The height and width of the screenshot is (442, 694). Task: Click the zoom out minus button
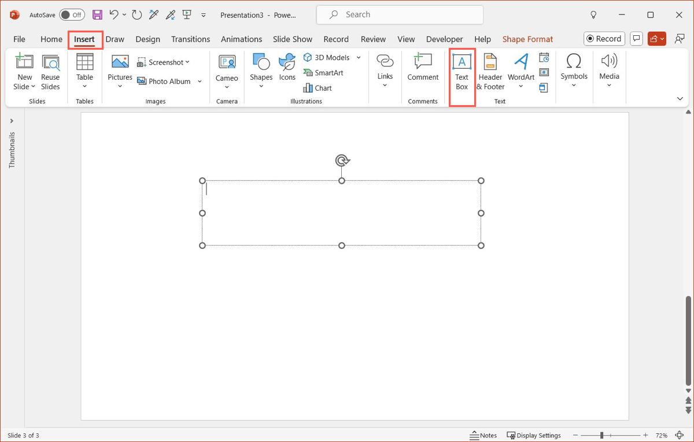pyautogui.click(x=575, y=435)
